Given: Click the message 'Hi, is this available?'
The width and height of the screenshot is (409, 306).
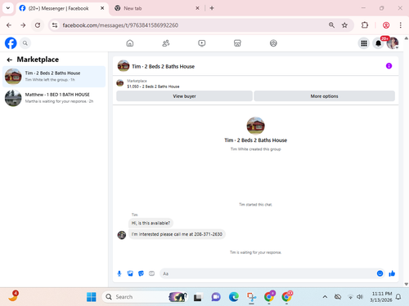Looking at the screenshot, I should tap(151, 223).
